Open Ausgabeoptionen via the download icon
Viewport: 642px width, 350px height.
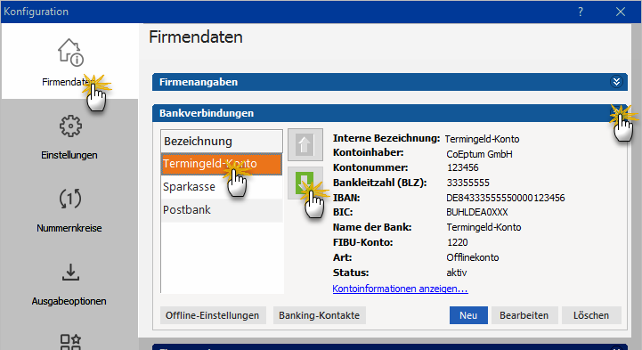coord(70,273)
